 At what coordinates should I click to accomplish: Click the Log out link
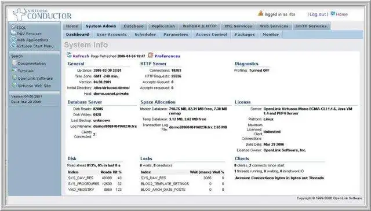tap(318, 14)
